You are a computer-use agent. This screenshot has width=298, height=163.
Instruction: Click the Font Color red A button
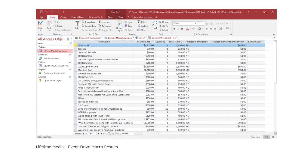pos(188,29)
